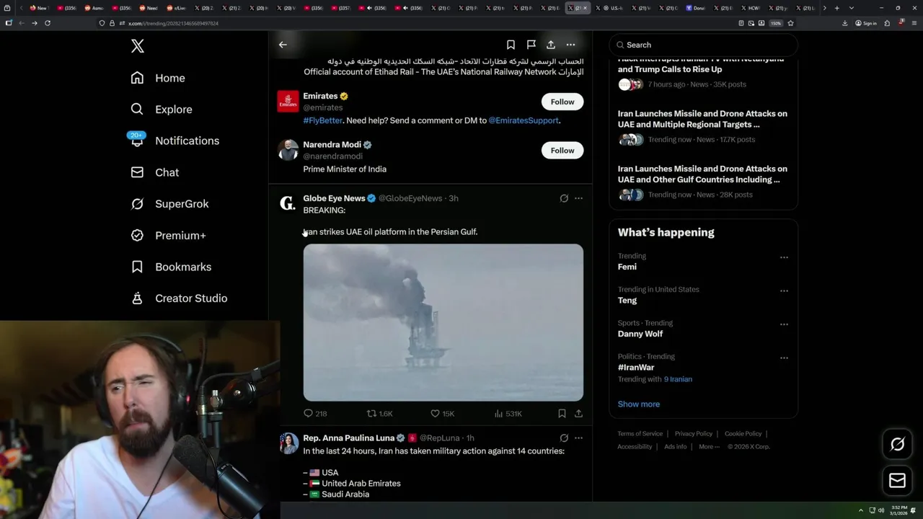Click the share icon in page header
This screenshot has height=519, width=923.
(x=551, y=45)
